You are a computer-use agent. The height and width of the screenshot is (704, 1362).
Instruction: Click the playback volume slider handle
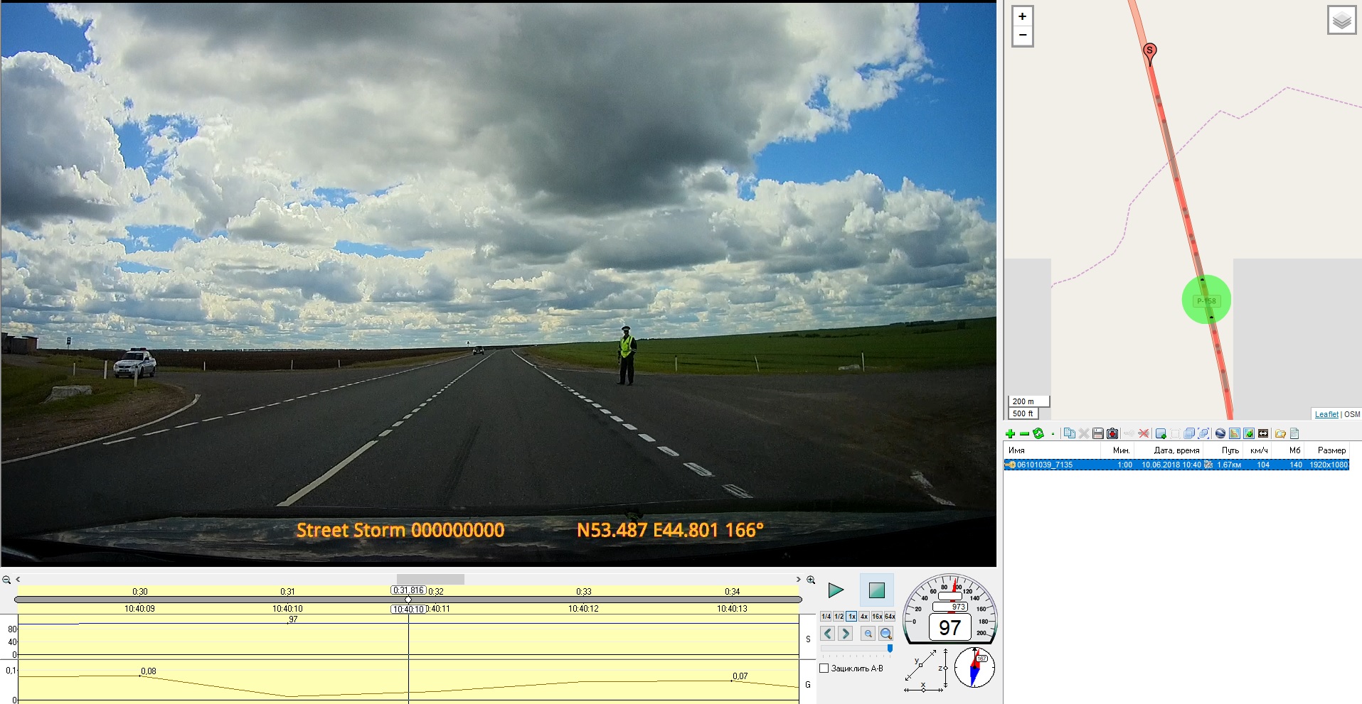coord(890,649)
